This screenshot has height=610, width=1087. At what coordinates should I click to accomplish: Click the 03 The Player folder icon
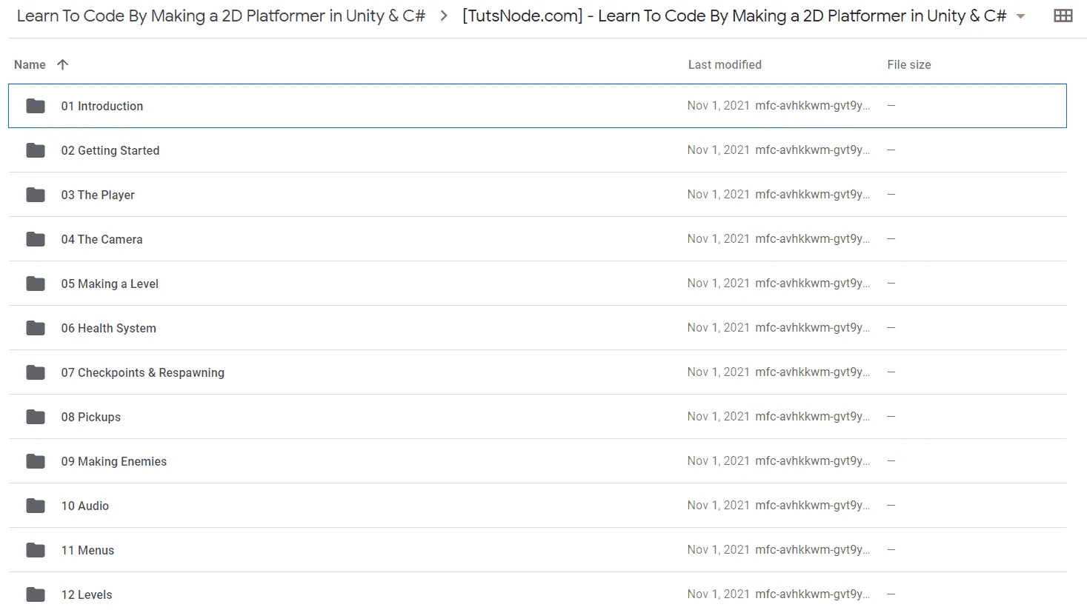[x=36, y=195]
